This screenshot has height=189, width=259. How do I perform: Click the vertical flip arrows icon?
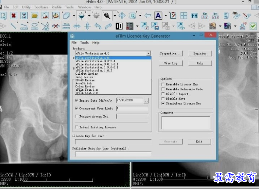tap(88, 26)
